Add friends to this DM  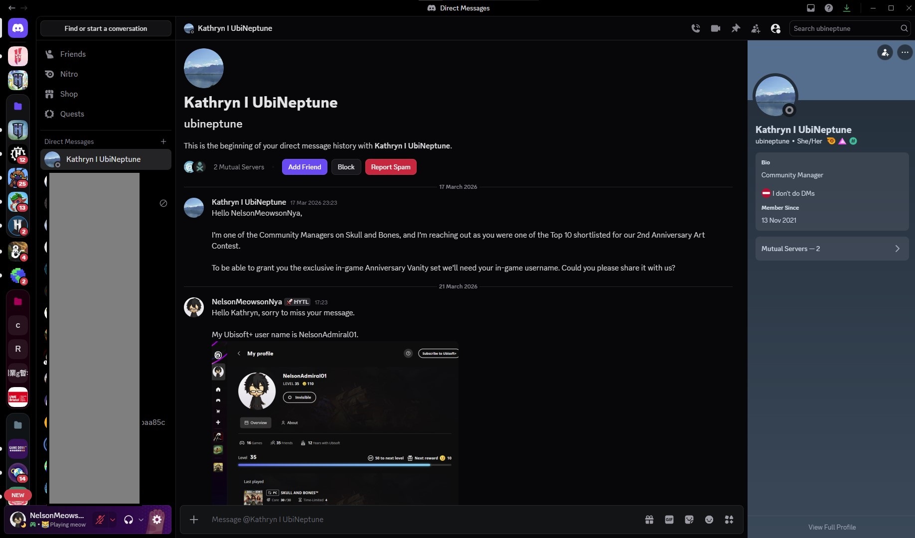coord(756,28)
